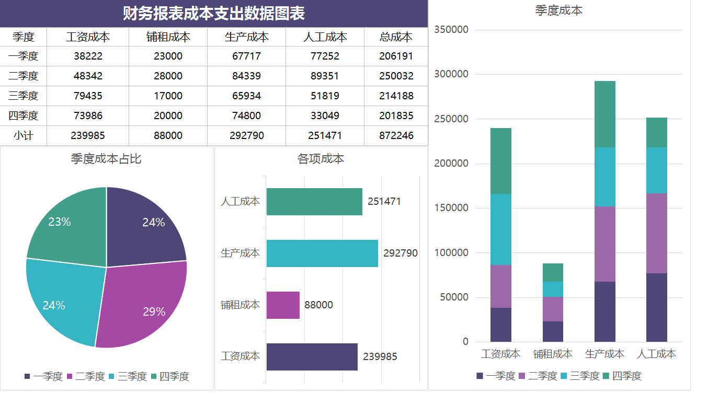Select the total cell 214188
Viewport: 708px width, 416px height.
pyautogui.click(x=396, y=96)
